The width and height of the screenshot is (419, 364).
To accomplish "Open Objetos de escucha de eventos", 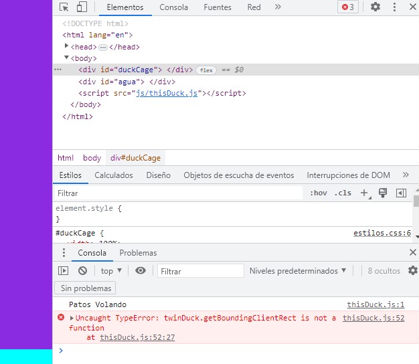I will tap(239, 175).
